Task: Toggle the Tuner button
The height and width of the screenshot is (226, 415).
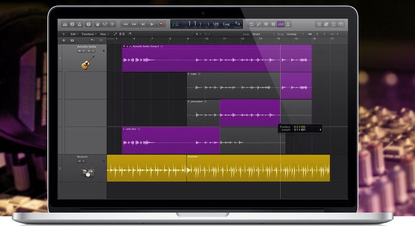Action: click(259, 24)
